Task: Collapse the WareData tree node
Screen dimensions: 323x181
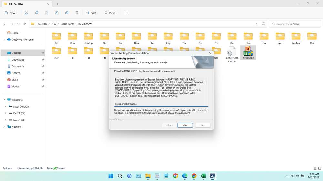Action: click(4, 100)
